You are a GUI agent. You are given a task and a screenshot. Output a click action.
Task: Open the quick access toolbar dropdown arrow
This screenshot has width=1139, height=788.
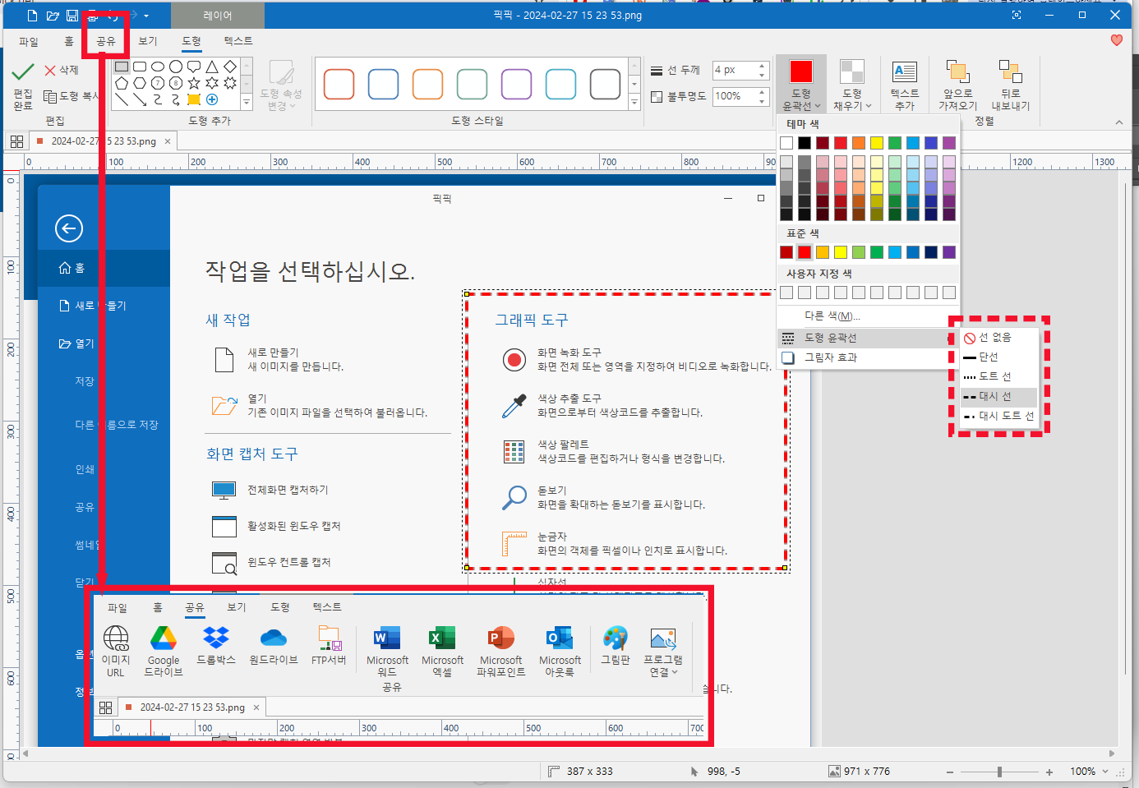[x=146, y=16]
